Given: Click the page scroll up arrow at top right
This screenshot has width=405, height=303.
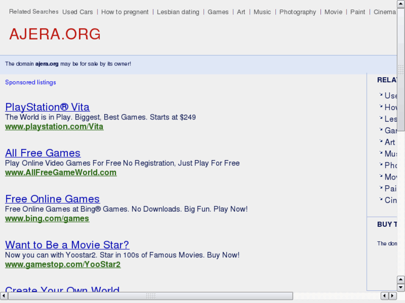Looking at the screenshot, I should 401,3.
